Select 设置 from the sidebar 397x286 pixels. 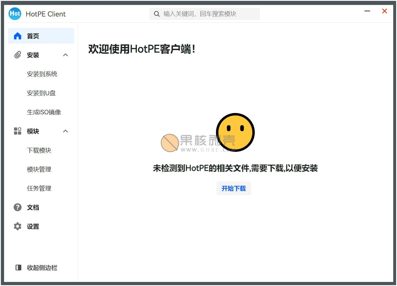click(33, 226)
